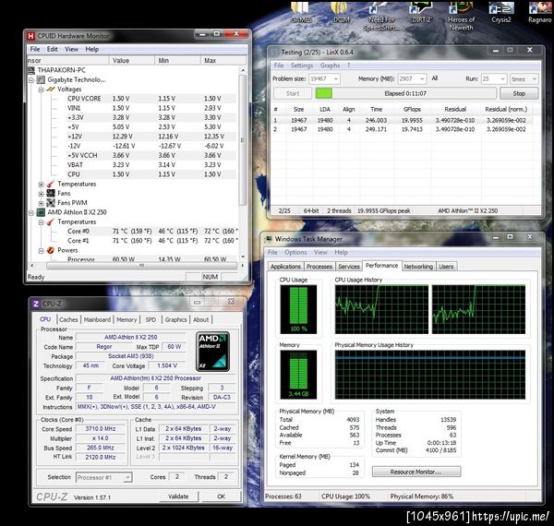The width and height of the screenshot is (554, 526).
Task: Collapse the Gigabyte Technology tree node
Action: click(x=31, y=80)
